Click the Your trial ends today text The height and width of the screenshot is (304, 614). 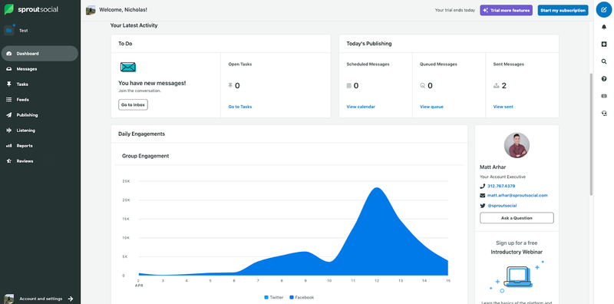pyautogui.click(x=454, y=10)
